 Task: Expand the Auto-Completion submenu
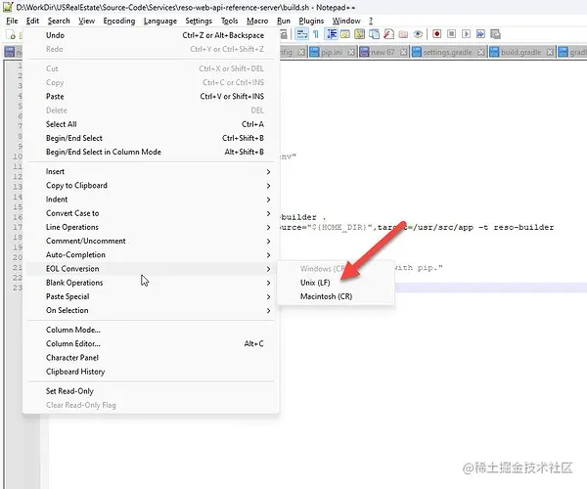152,255
